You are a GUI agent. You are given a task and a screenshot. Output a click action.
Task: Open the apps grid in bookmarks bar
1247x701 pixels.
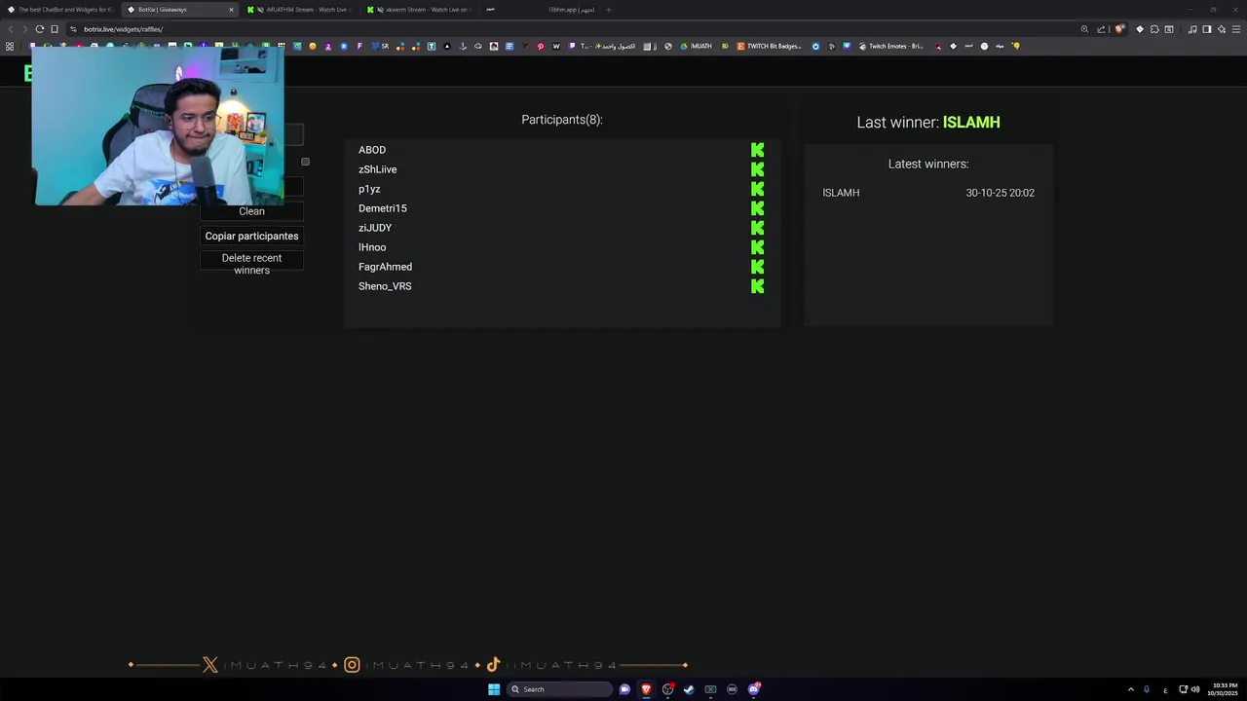pyautogui.click(x=10, y=46)
